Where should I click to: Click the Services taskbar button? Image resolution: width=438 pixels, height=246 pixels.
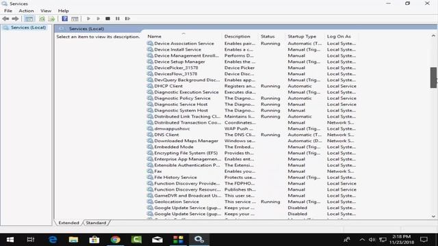coord(199,240)
